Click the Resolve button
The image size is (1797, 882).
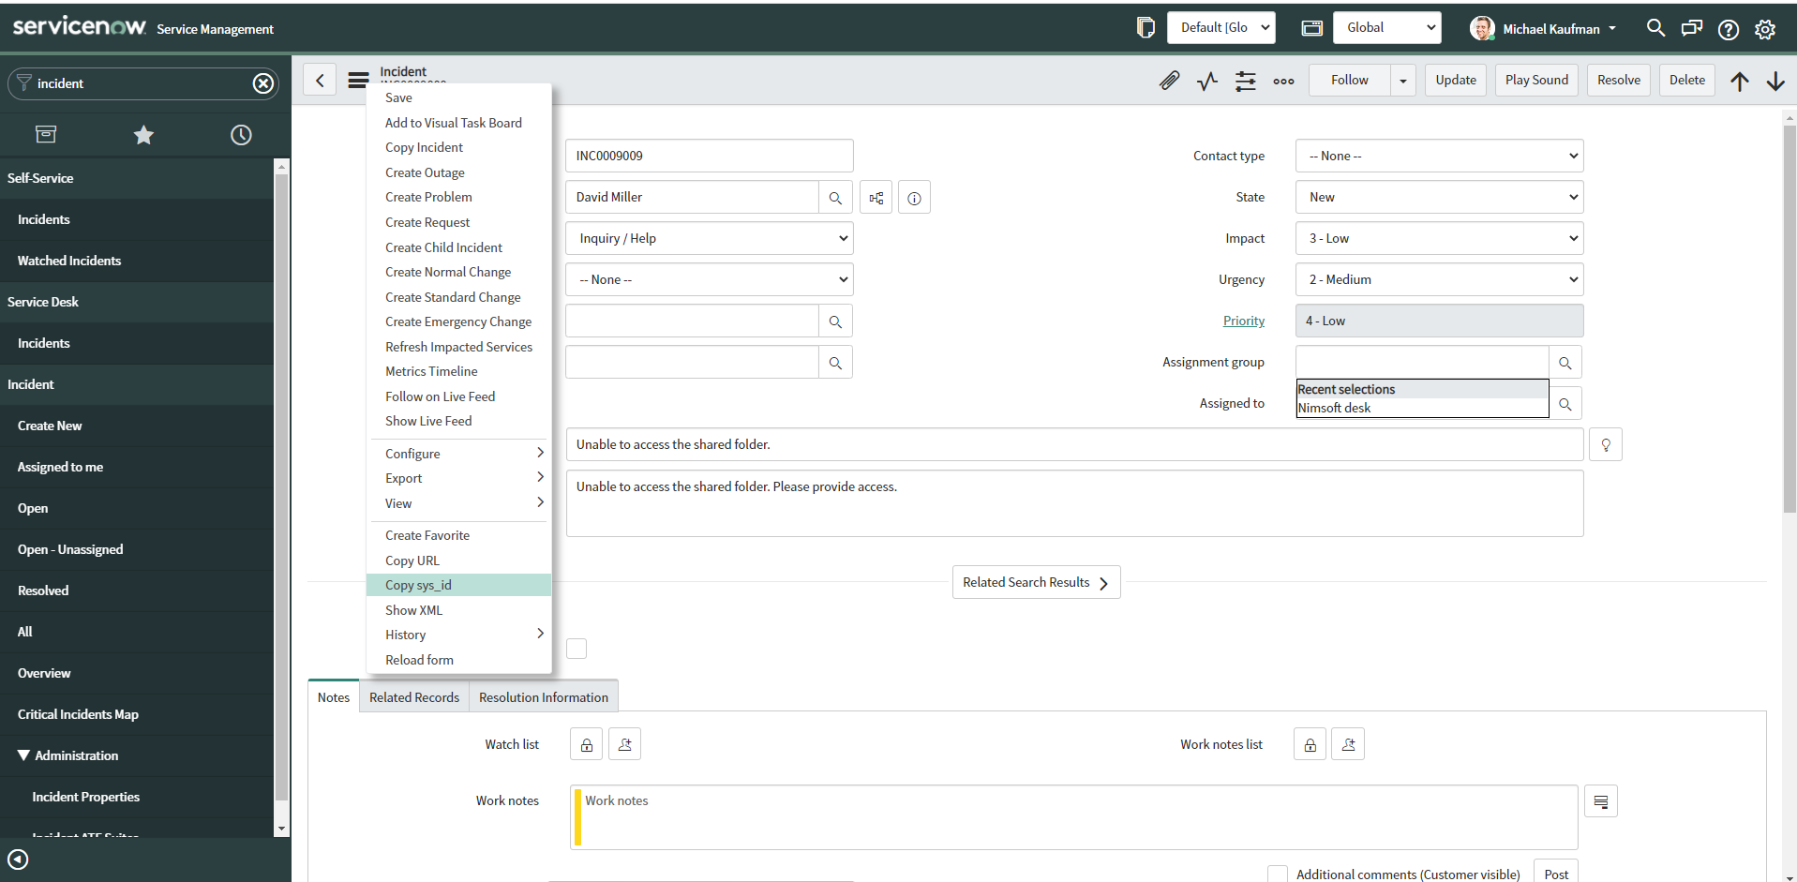1618,80
